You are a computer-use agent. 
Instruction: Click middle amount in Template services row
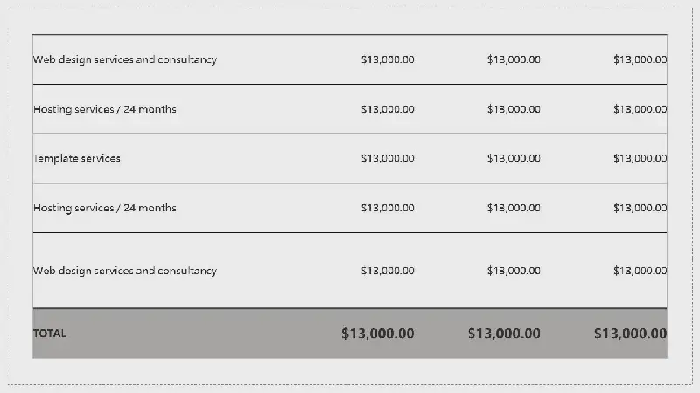514,159
